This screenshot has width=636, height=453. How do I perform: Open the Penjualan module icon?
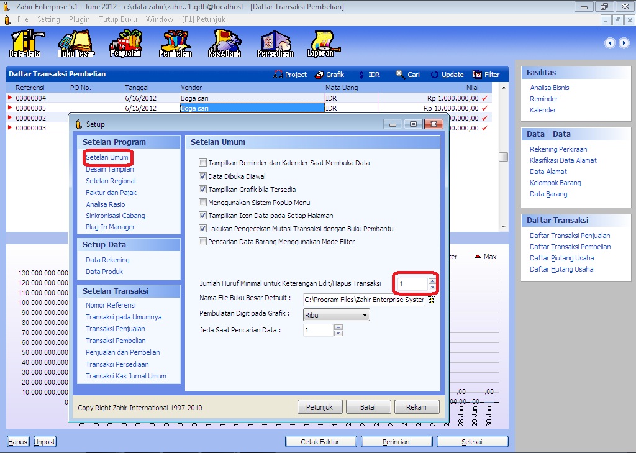point(125,43)
